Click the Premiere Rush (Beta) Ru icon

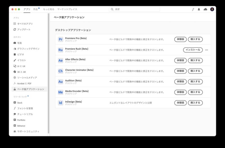click(60, 50)
